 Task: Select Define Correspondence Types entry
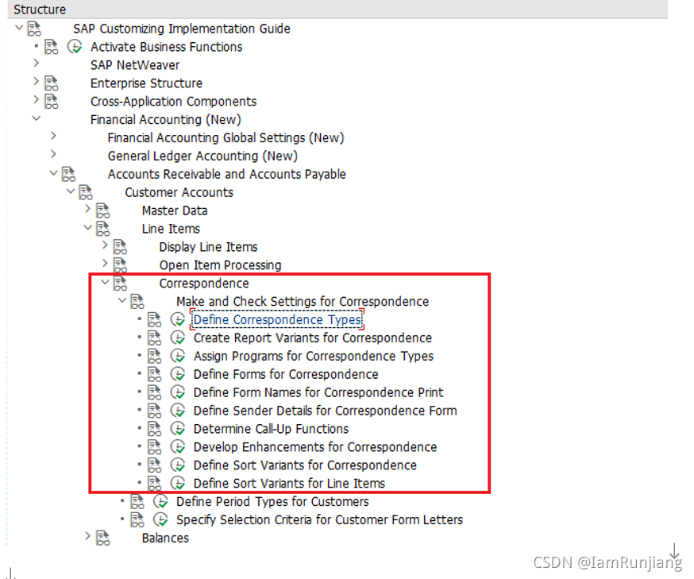point(277,319)
